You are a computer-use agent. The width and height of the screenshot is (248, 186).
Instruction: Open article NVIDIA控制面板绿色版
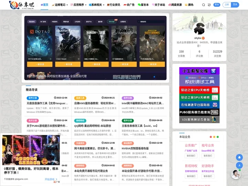(135, 148)
